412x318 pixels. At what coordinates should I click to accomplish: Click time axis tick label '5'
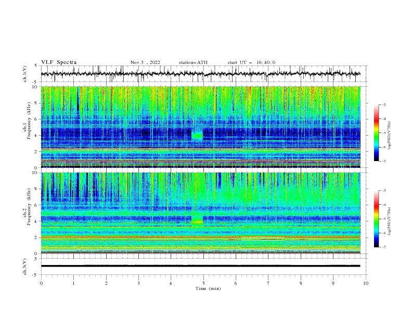203,283
